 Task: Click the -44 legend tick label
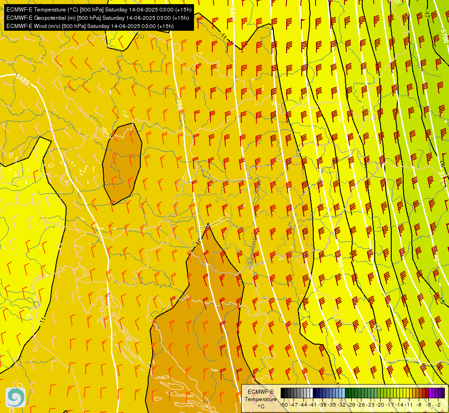[x=303, y=405]
